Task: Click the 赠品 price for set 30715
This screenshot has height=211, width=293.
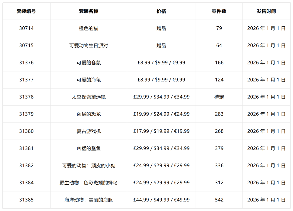Action: tap(161, 45)
